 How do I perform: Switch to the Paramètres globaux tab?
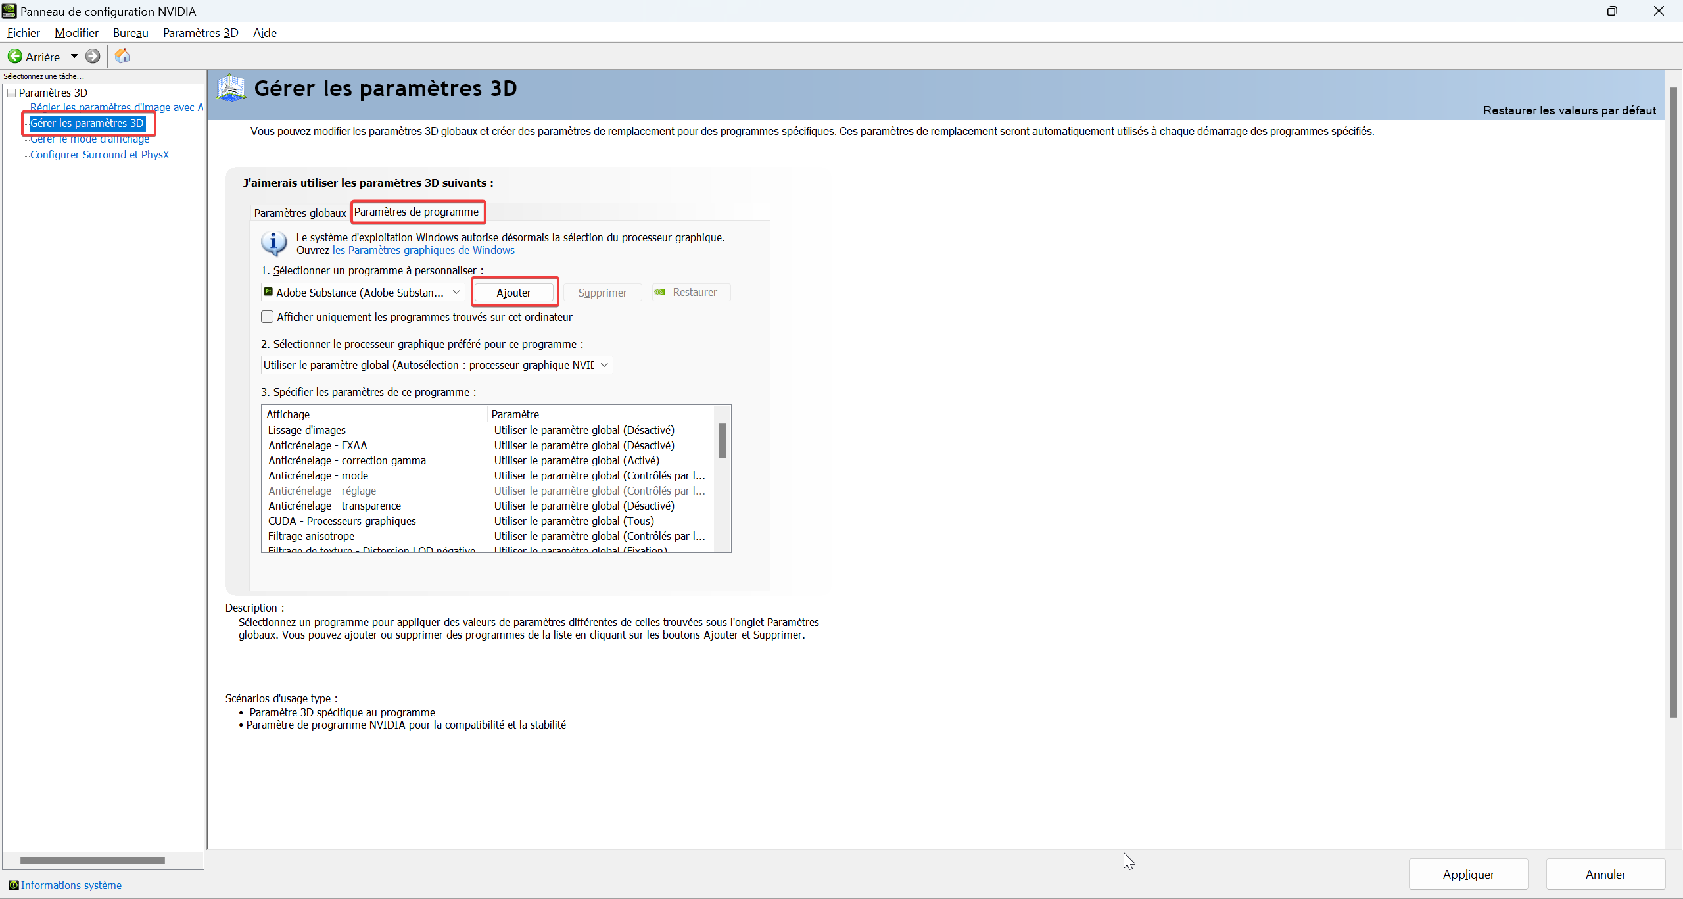300,213
